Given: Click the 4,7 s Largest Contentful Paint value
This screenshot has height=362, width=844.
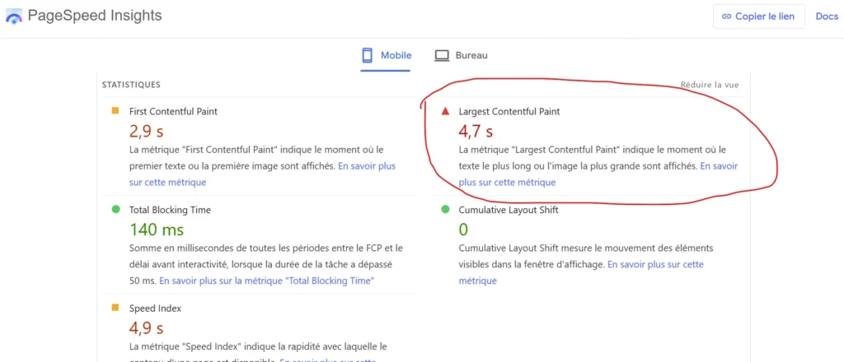Looking at the screenshot, I should click(x=476, y=131).
